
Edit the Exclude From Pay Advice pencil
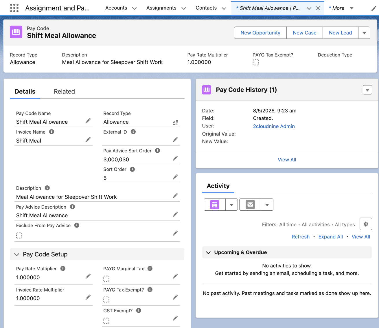[x=175, y=233]
